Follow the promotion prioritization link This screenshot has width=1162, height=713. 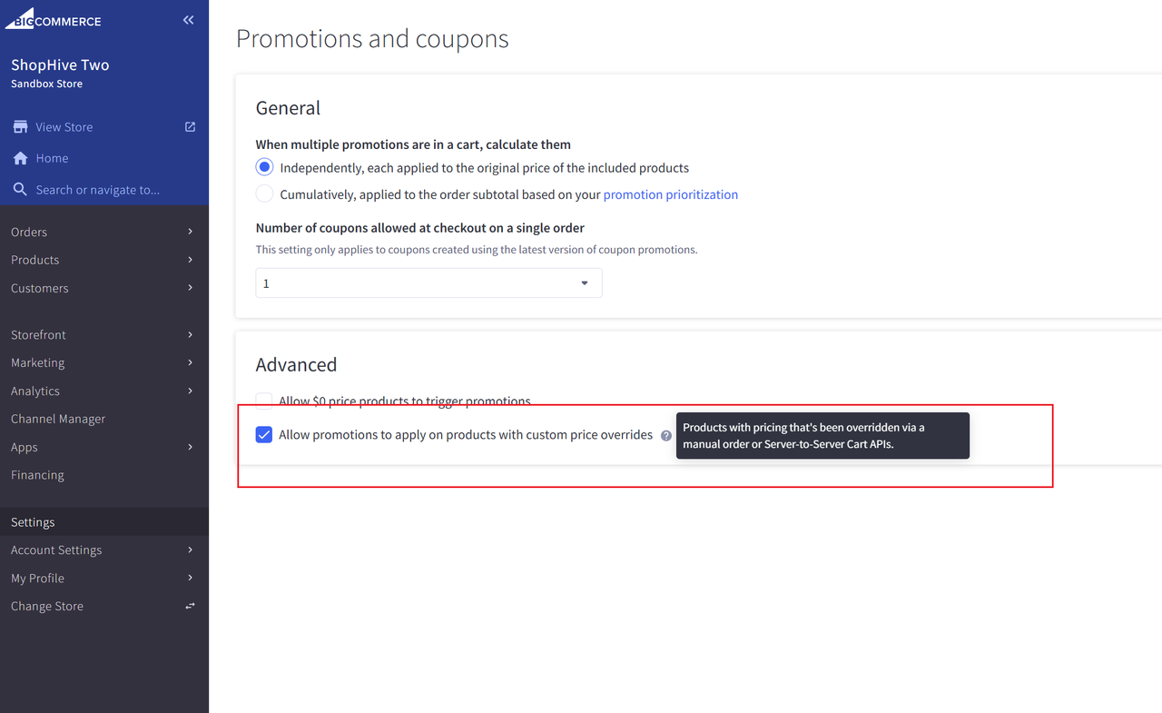[x=671, y=194]
